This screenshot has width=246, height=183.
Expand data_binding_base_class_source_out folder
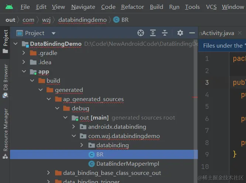(x=48, y=173)
